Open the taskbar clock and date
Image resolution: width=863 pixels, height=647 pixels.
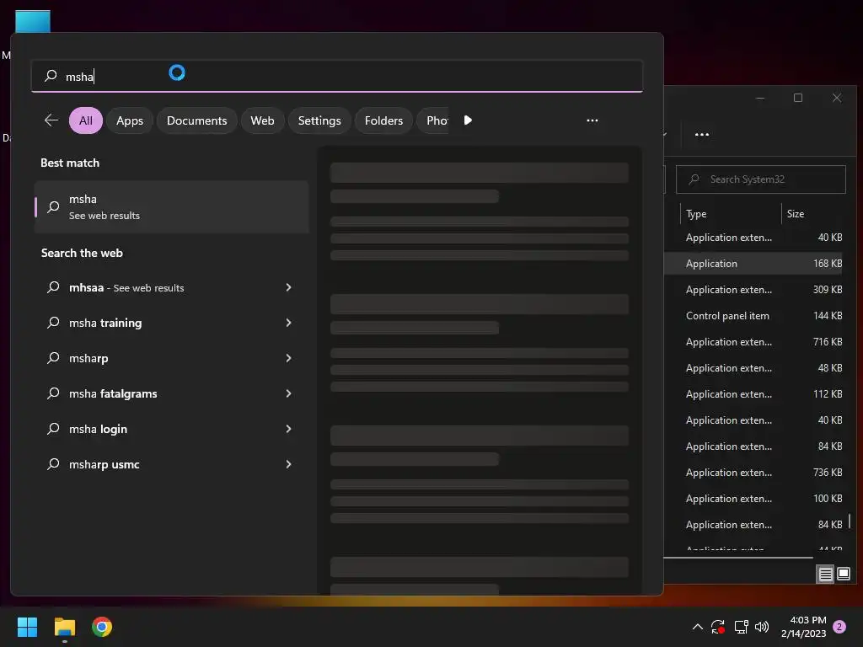803,627
